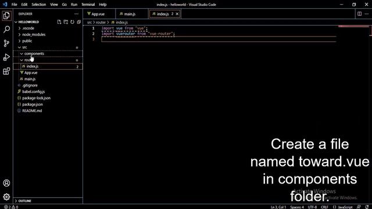Click the router breadcrumb segment
372x209 pixels.
(x=101, y=22)
